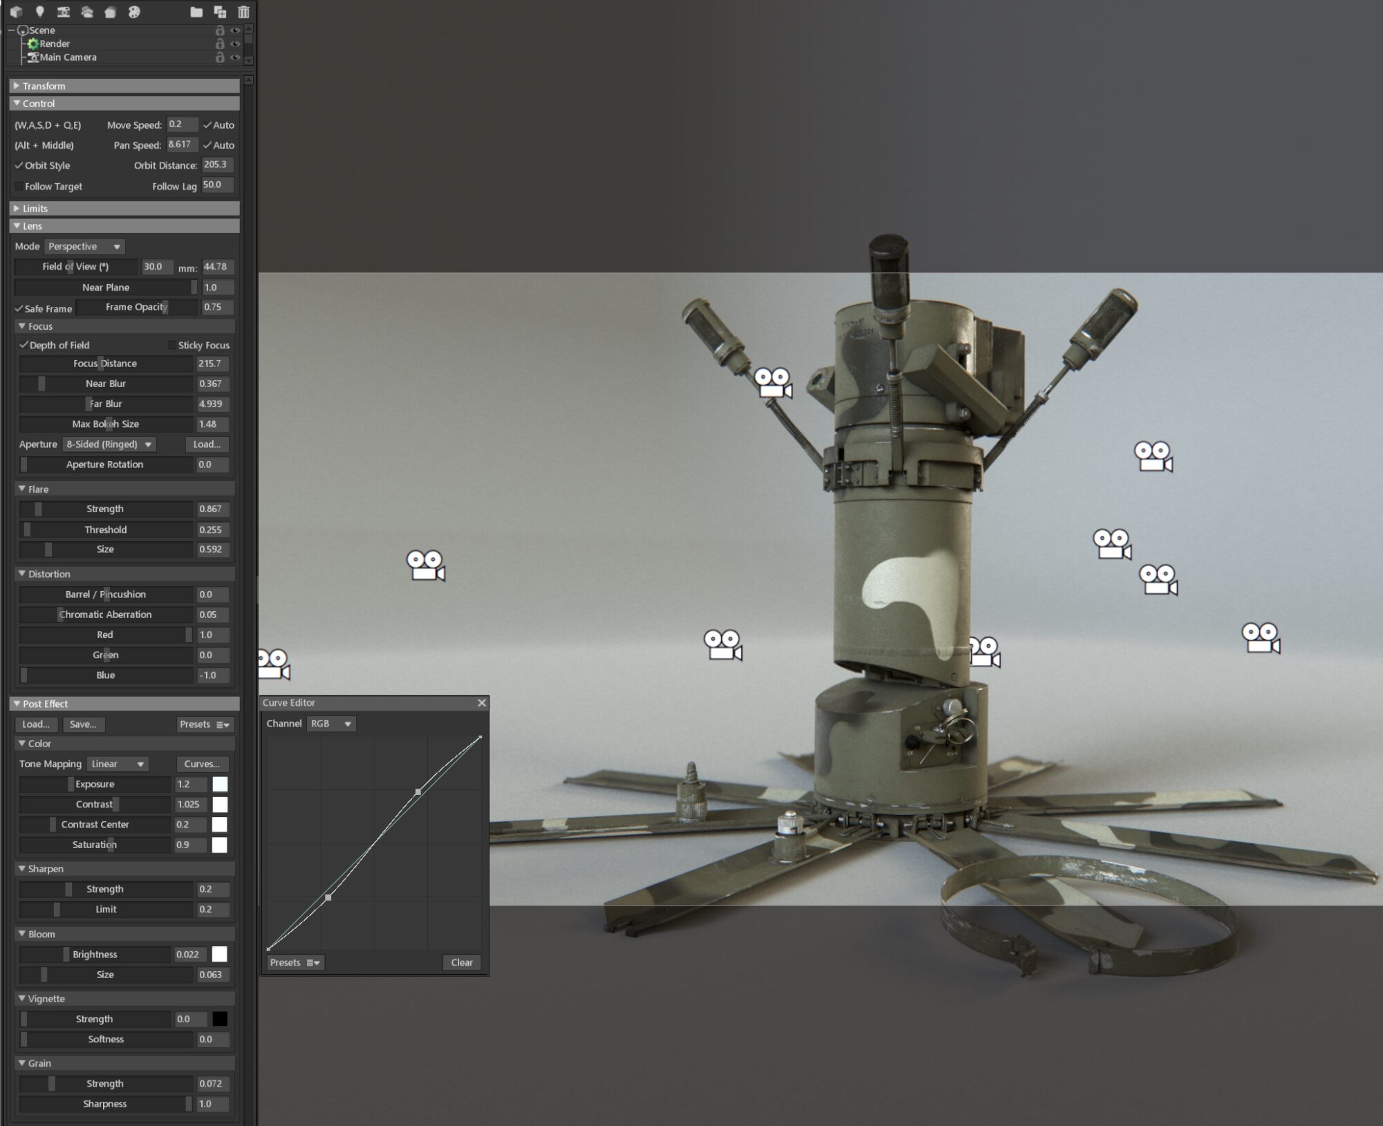The image size is (1383, 1126).
Task: Click the Exposure color swatch
Action: pyautogui.click(x=220, y=784)
